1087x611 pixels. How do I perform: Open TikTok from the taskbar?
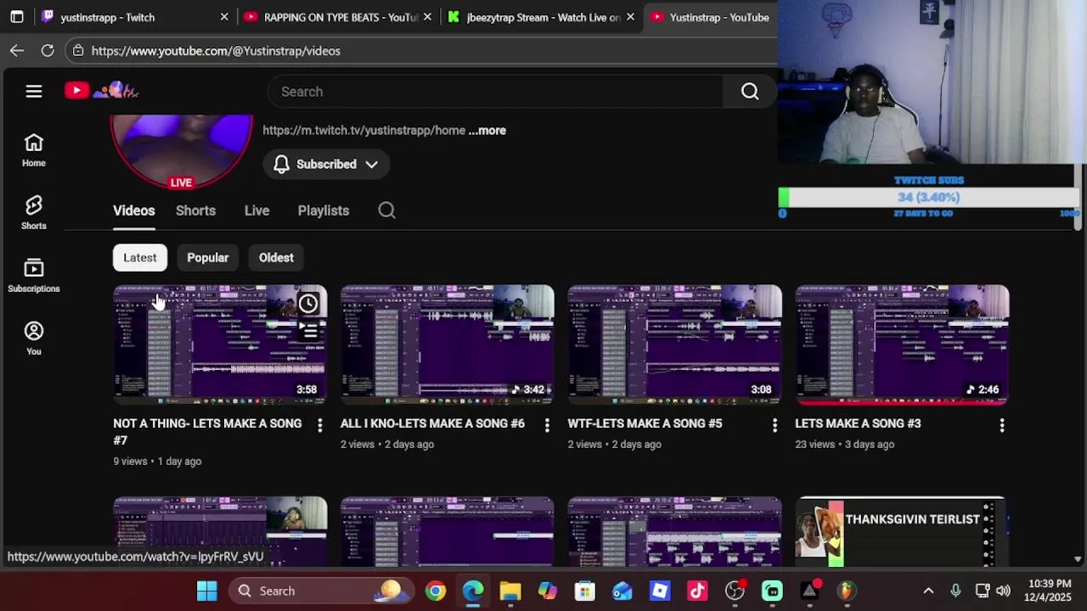click(x=697, y=591)
